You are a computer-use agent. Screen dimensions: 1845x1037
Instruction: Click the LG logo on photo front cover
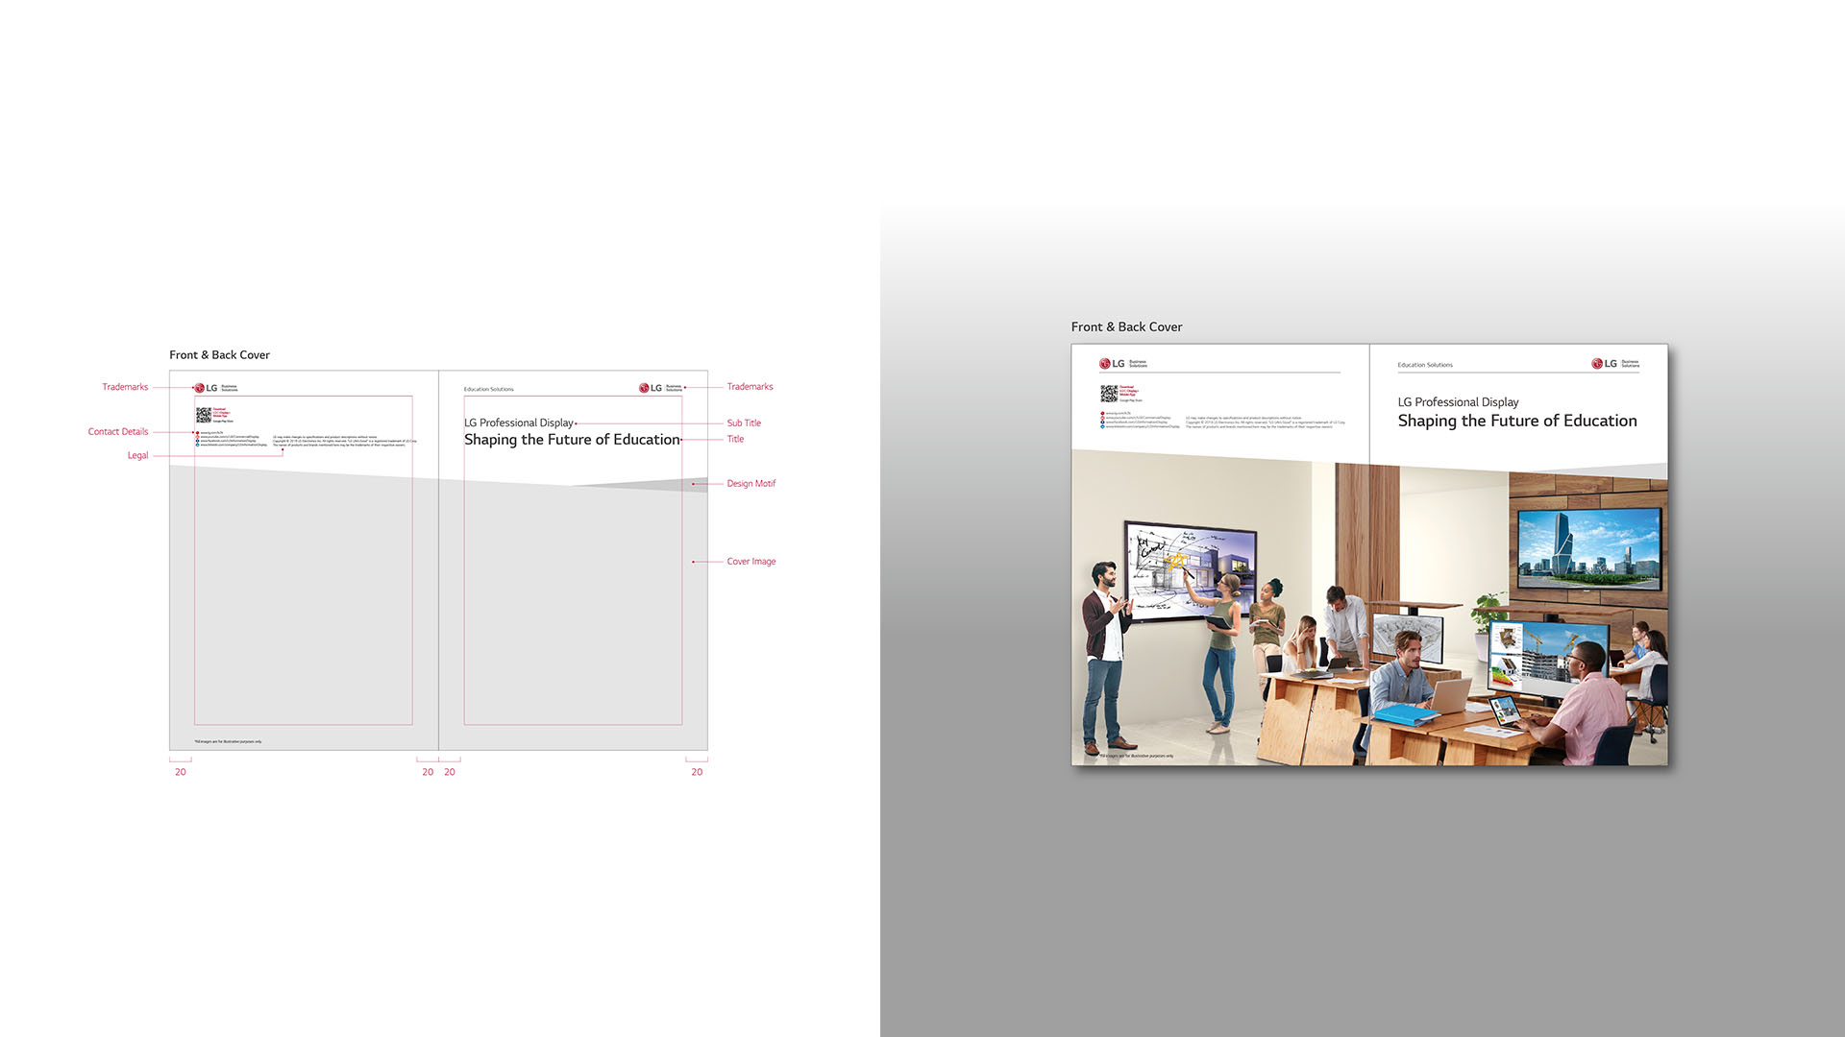click(x=1604, y=364)
